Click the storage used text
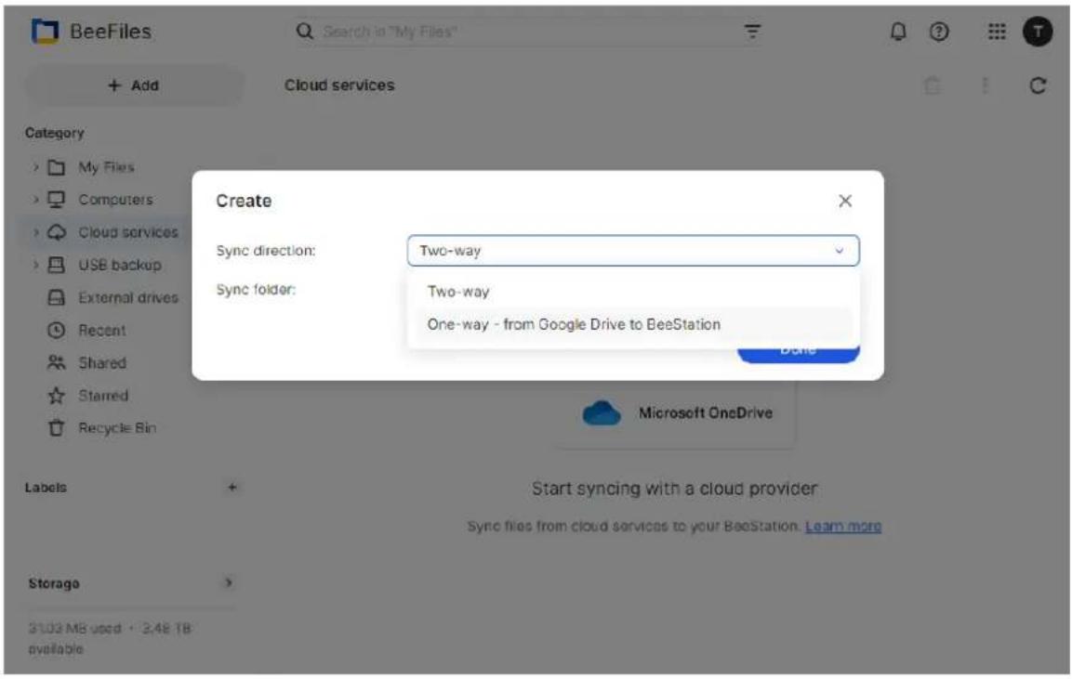Screen dimensions: 1072x679 [x=110, y=638]
